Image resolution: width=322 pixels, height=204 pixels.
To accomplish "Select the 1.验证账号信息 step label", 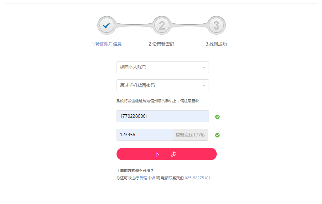I will 107,44.
